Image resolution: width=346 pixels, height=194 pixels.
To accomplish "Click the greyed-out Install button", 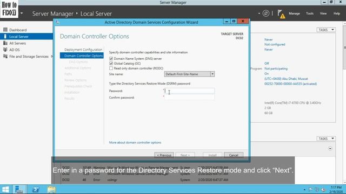I will click(x=212, y=155).
